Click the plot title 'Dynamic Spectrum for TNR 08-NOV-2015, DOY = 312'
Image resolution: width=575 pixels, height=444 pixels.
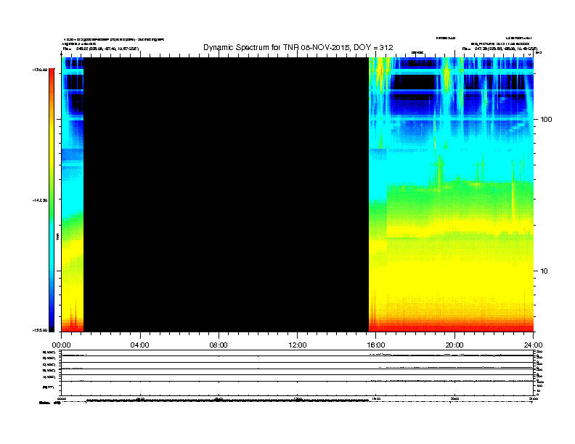(298, 48)
